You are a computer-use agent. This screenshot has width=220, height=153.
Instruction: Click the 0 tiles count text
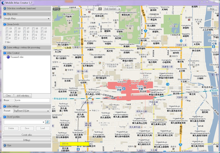point(8,42)
